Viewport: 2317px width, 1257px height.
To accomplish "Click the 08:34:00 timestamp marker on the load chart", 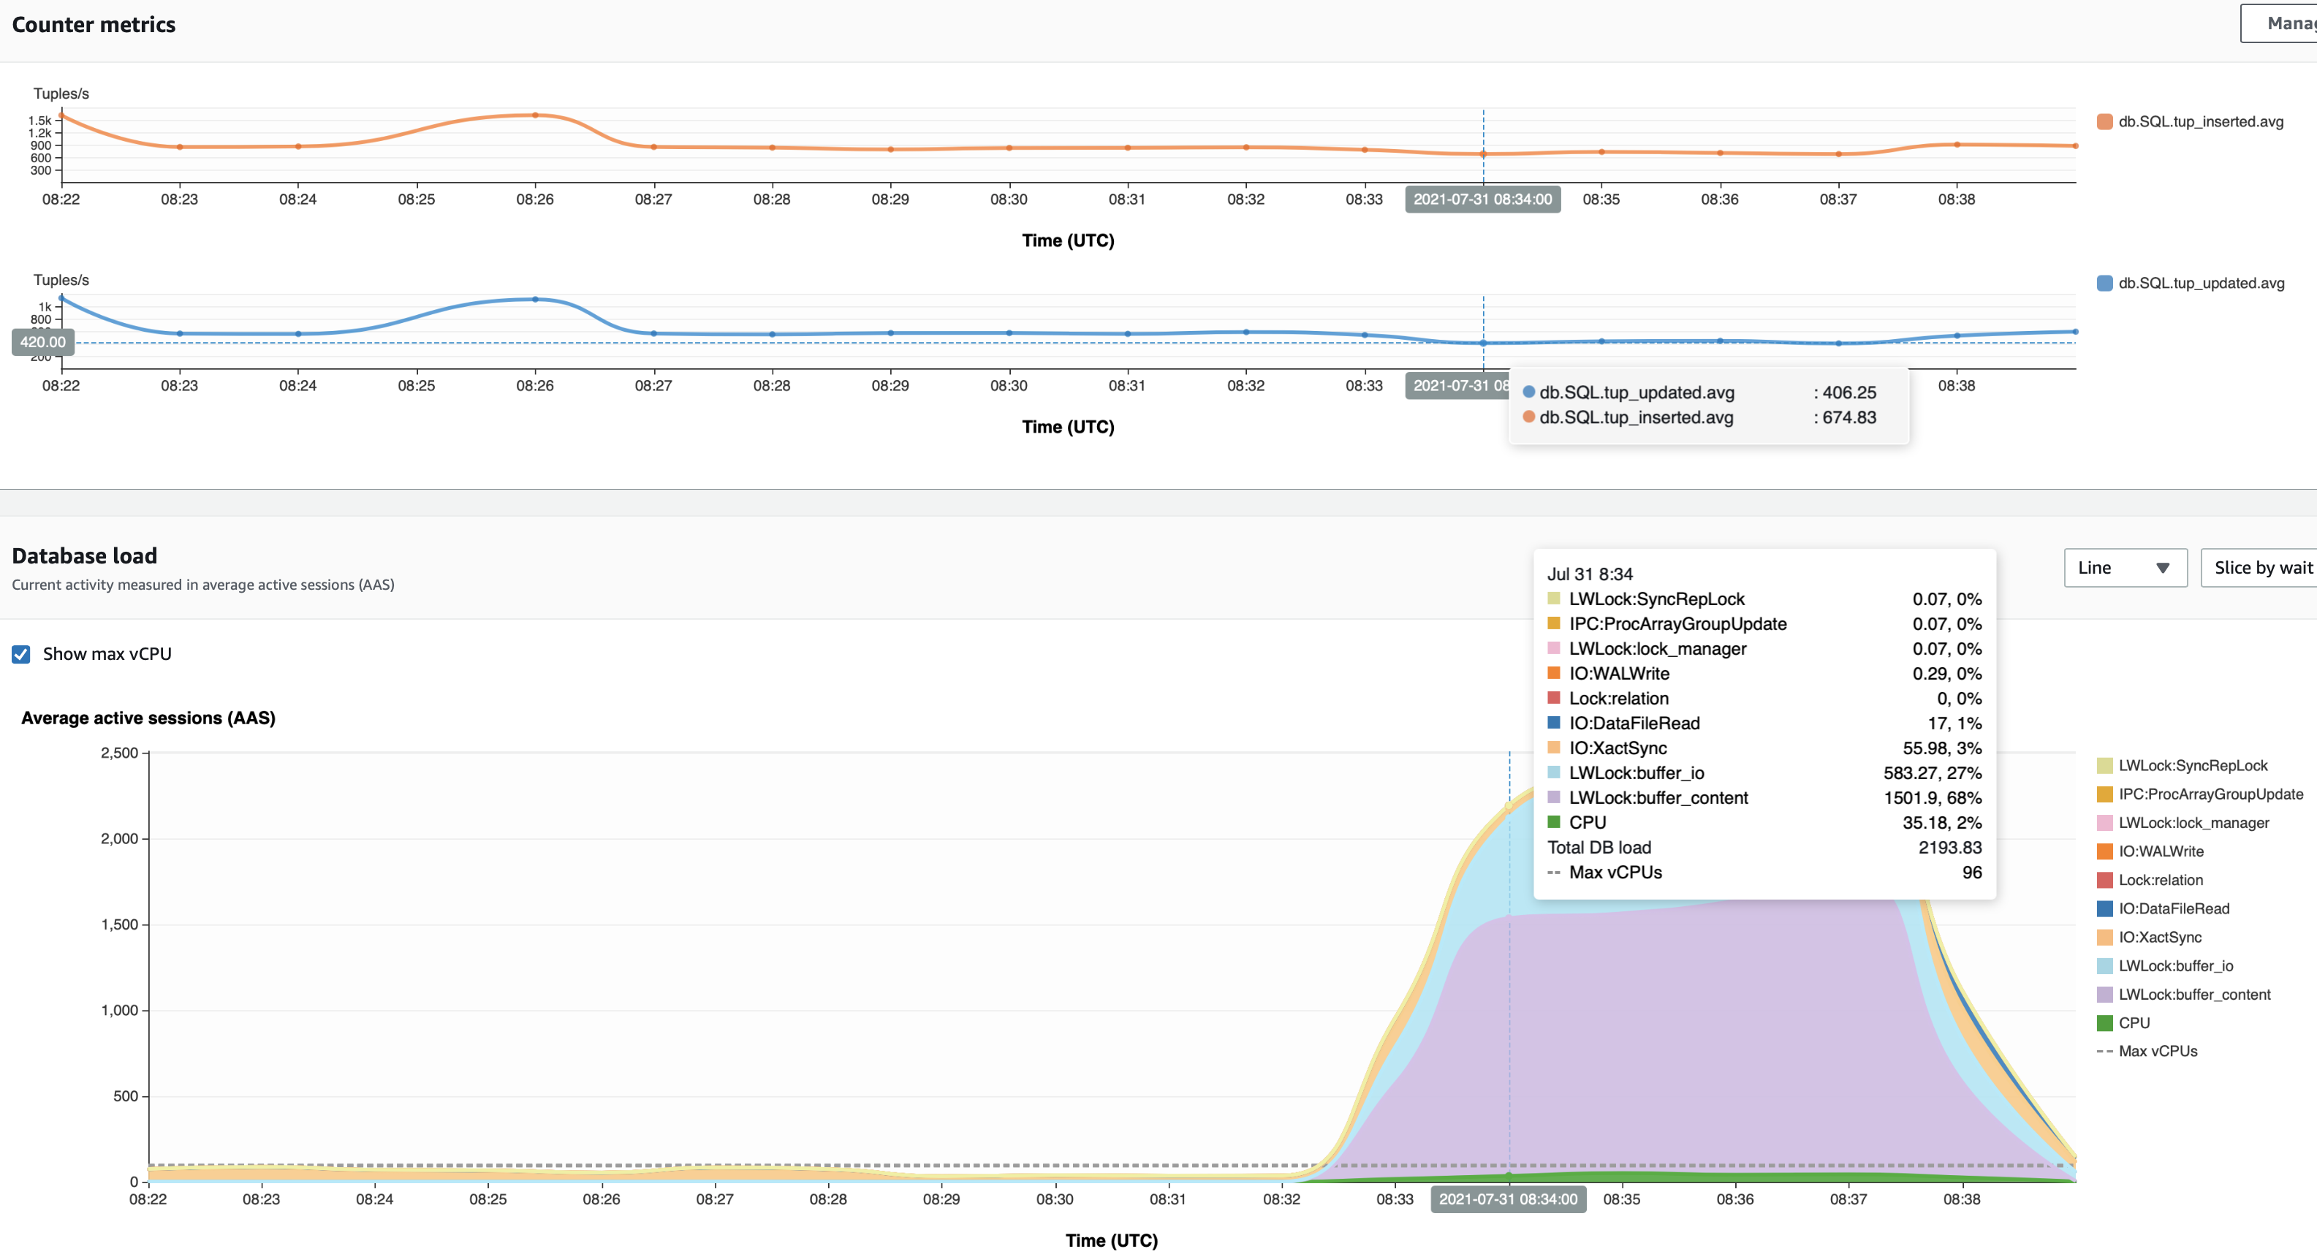I will click(x=1507, y=1199).
